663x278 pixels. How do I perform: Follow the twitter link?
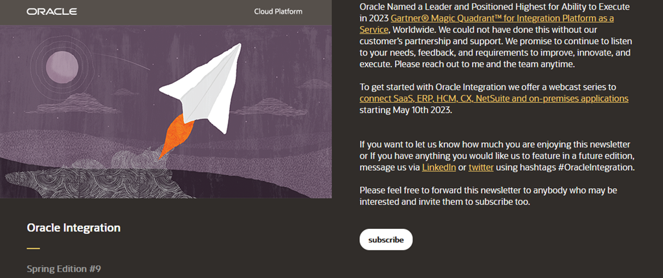[x=481, y=167]
